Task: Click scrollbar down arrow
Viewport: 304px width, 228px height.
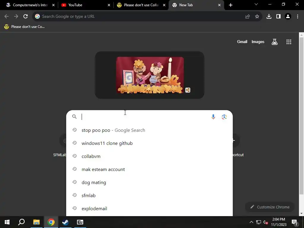Action: point(301,214)
